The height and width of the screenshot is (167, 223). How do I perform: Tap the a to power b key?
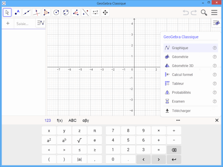pos(64,140)
